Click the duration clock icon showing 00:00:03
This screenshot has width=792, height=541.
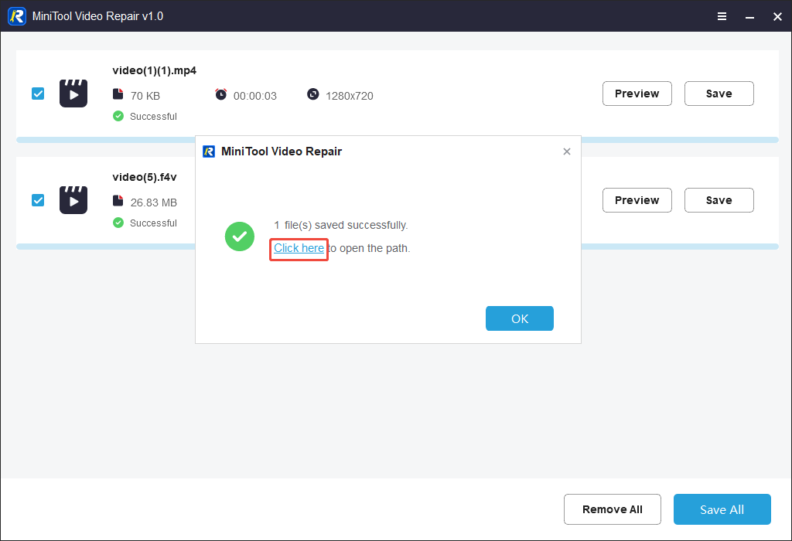[221, 95]
